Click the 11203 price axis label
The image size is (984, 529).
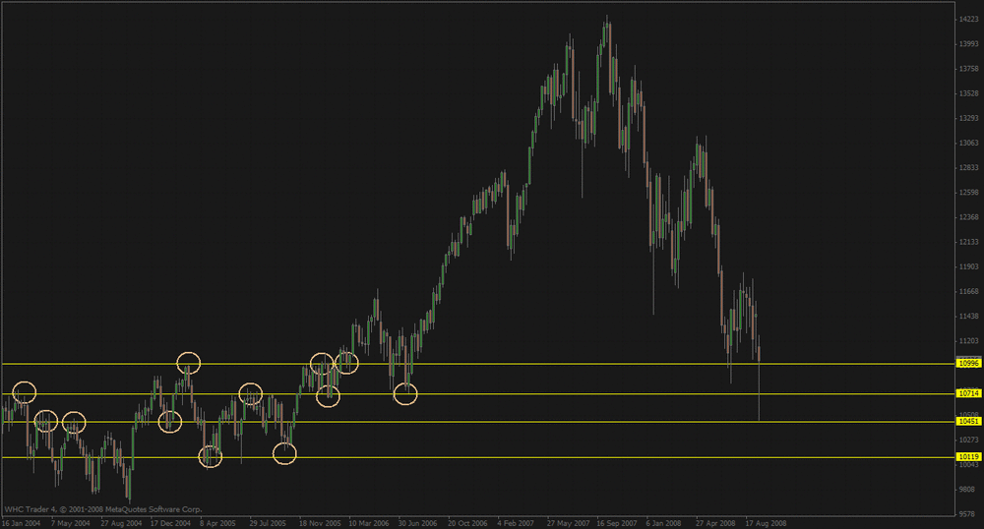[968, 341]
